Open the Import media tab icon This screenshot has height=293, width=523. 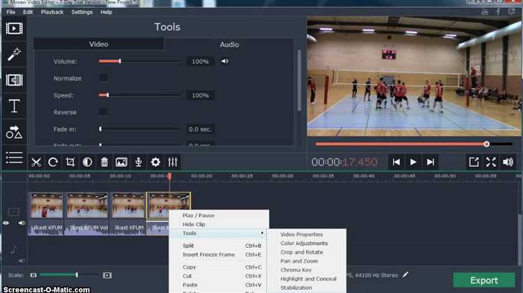pos(14,29)
